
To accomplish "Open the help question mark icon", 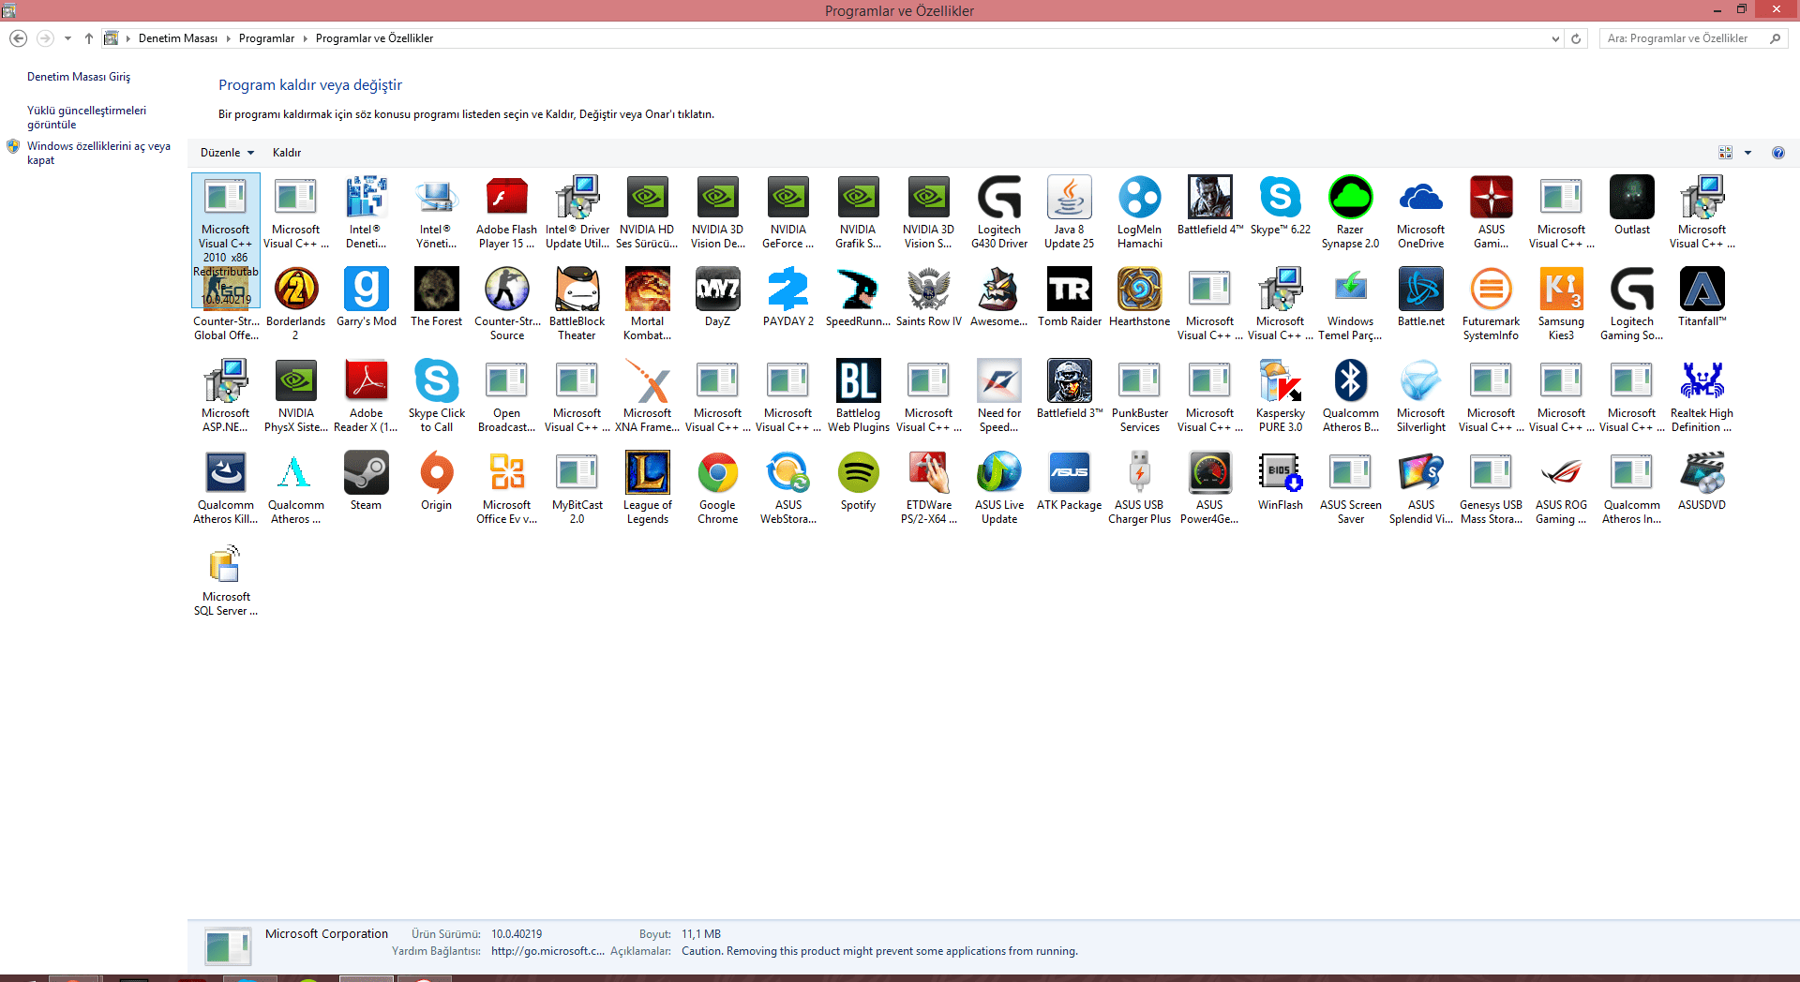I will [1778, 153].
